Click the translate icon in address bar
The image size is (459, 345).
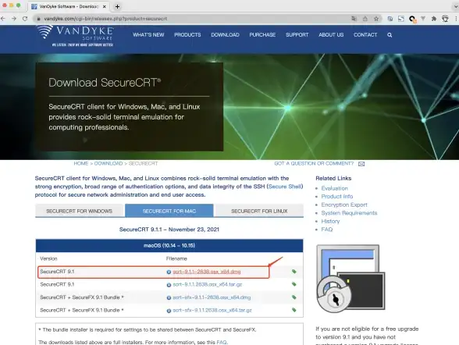click(x=354, y=19)
